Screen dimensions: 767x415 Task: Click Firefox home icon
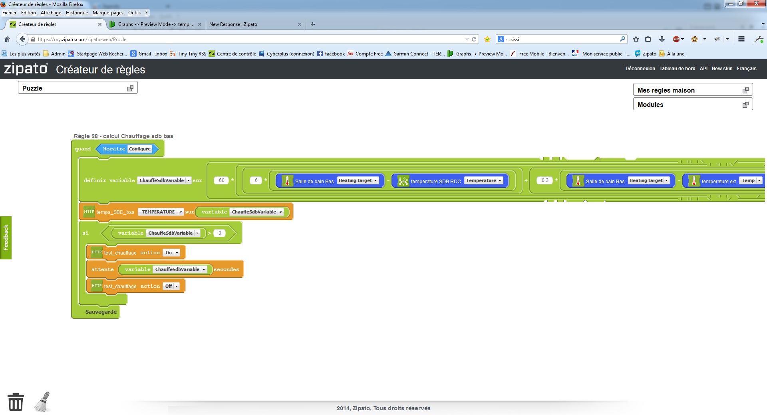(x=7, y=39)
